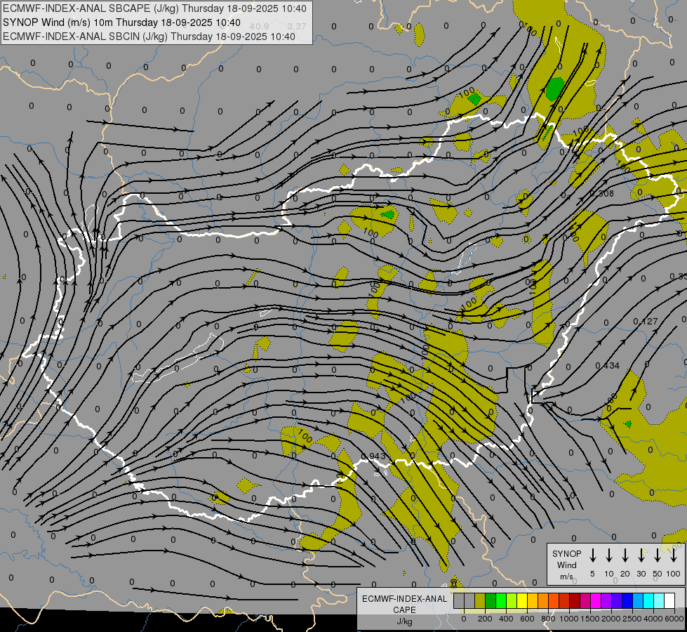This screenshot has width=687, height=632.
Task: Click the 30 m/s wind arrow in the legend
Action: tap(641, 555)
